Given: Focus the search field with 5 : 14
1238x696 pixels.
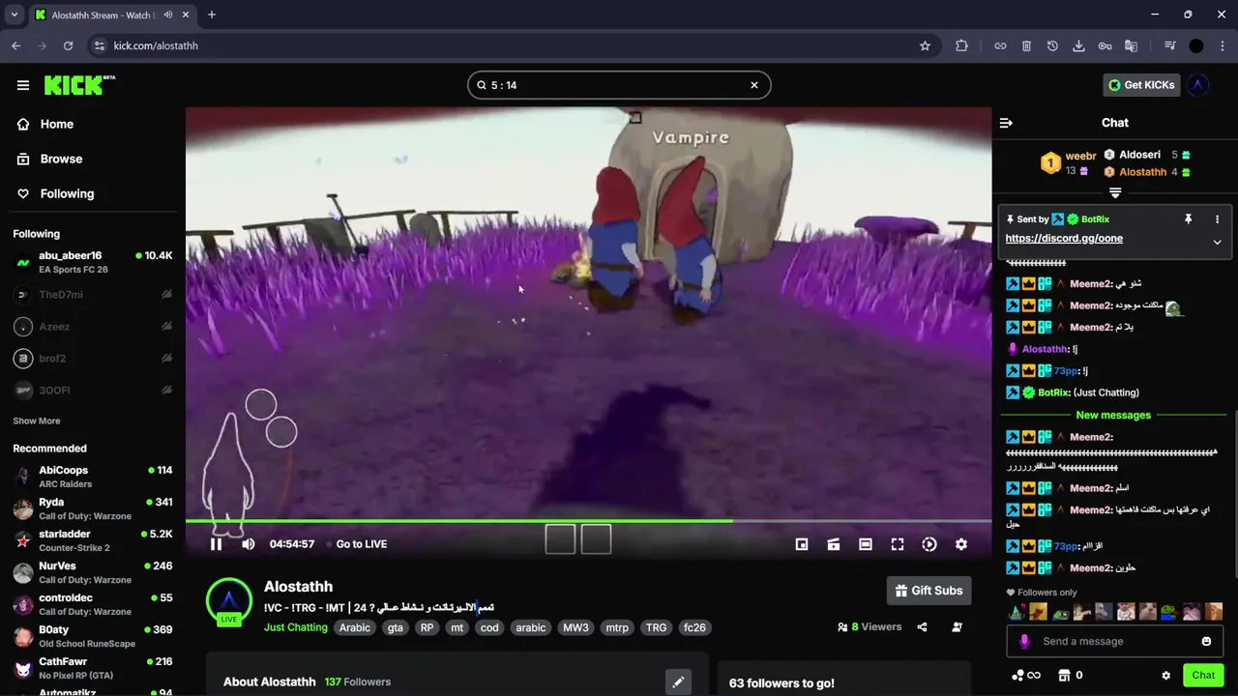Looking at the screenshot, I should pyautogui.click(x=619, y=85).
